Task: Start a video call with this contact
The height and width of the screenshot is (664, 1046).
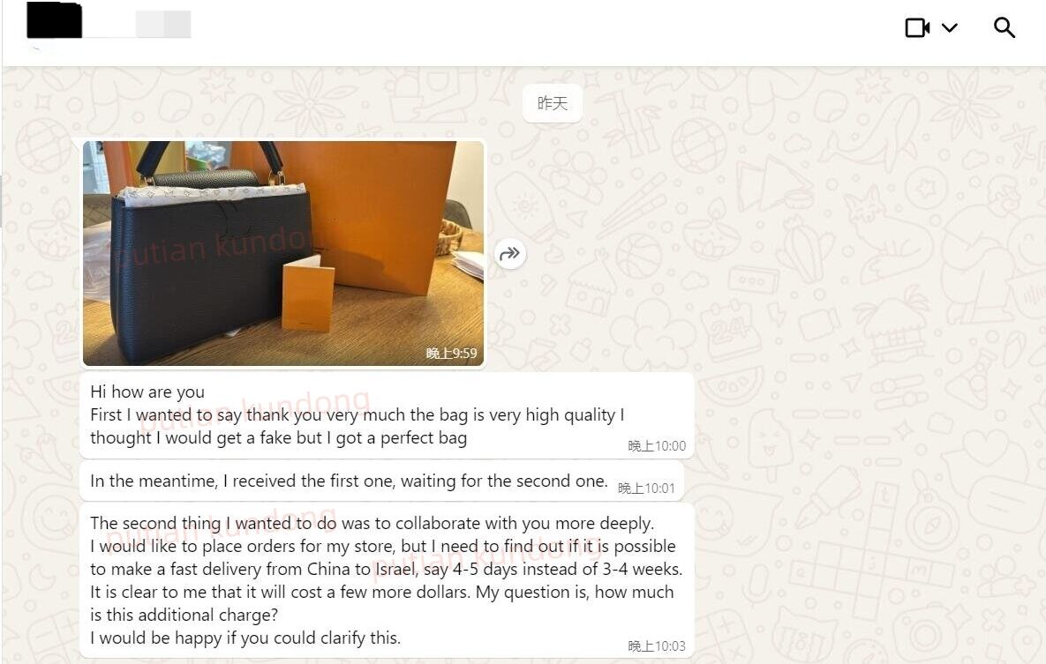Action: 917,27
